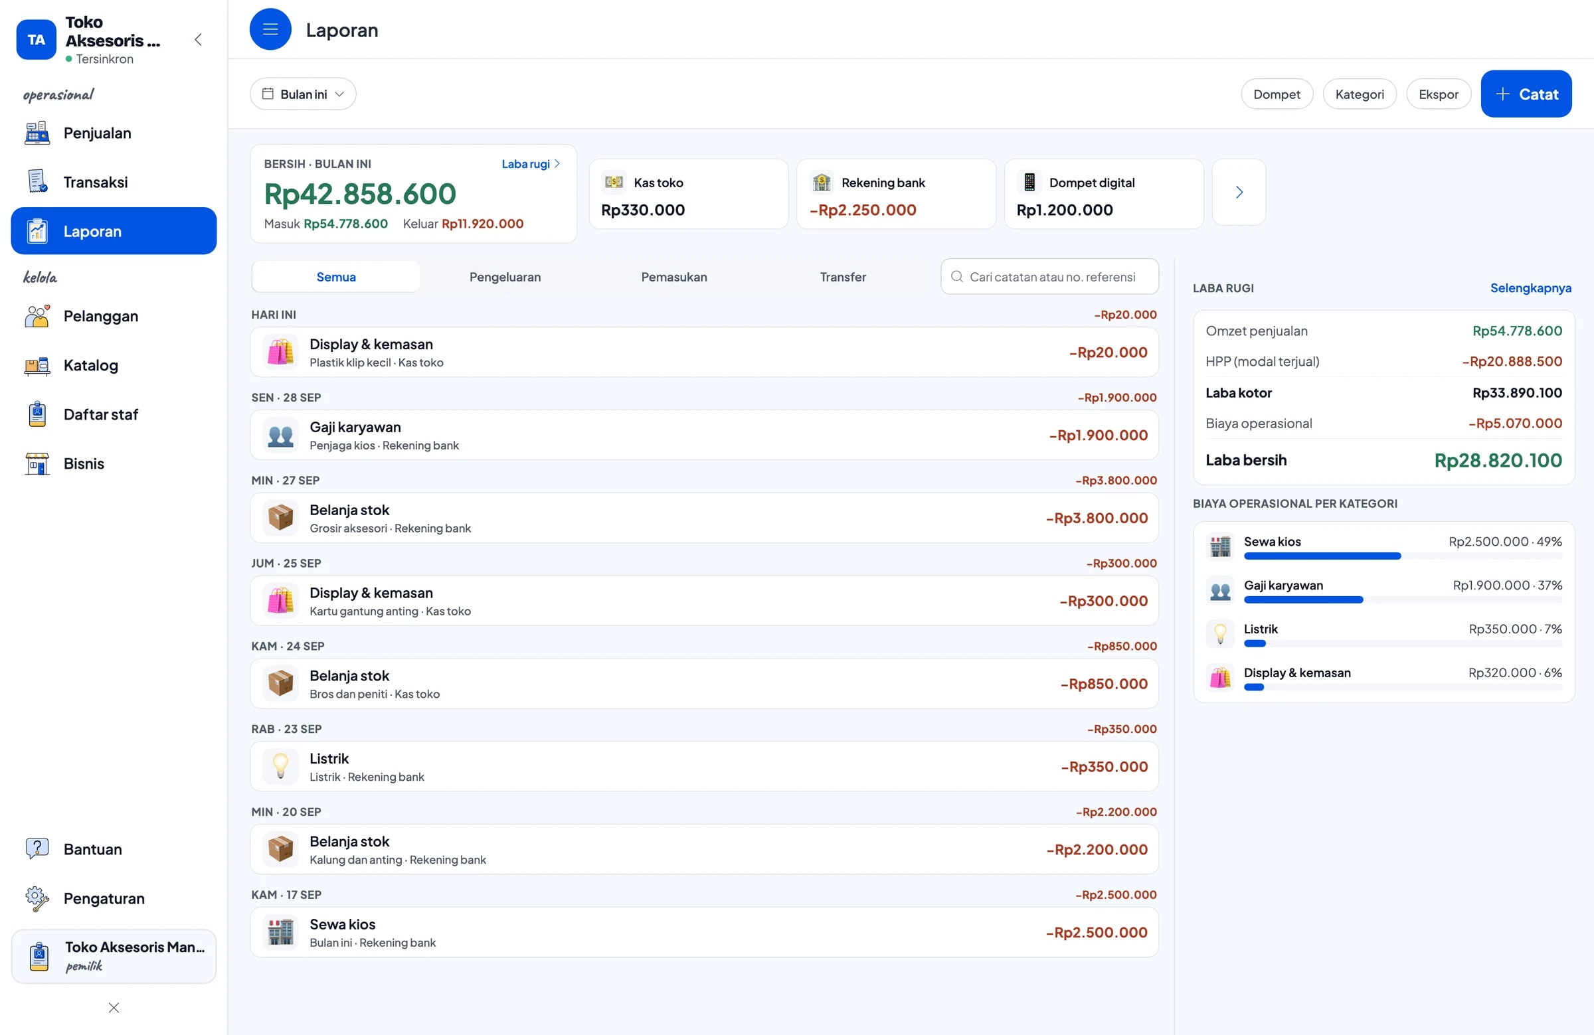Show more wallets with right chevron
Image resolution: width=1594 pixels, height=1035 pixels.
click(x=1239, y=193)
